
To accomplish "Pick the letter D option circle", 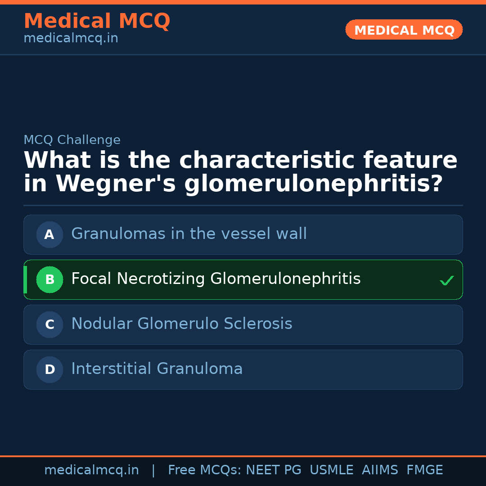I will point(49,369).
